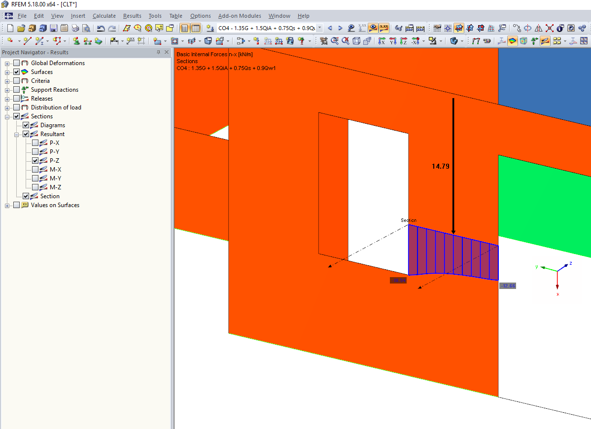Open the Results menu

tap(132, 16)
